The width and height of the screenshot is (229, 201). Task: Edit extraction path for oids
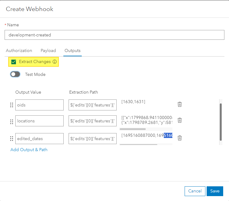(92, 105)
